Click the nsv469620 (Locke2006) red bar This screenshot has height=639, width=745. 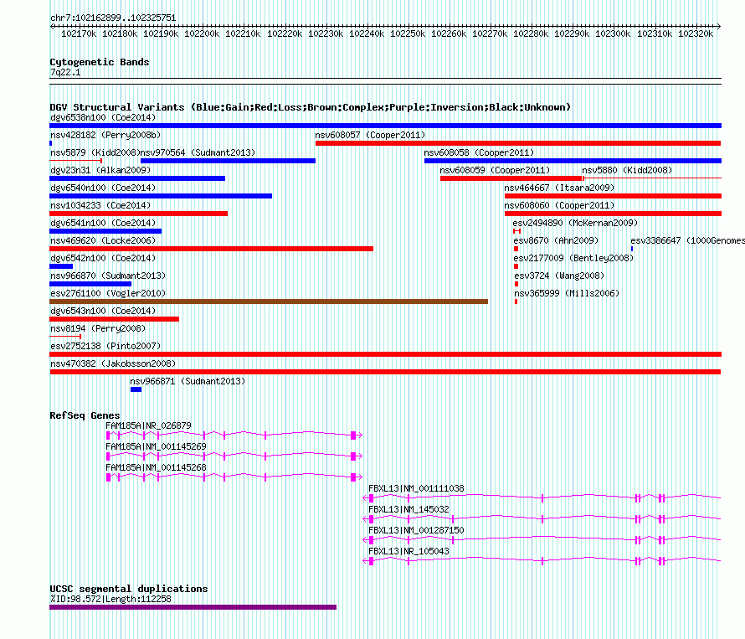[x=212, y=249]
